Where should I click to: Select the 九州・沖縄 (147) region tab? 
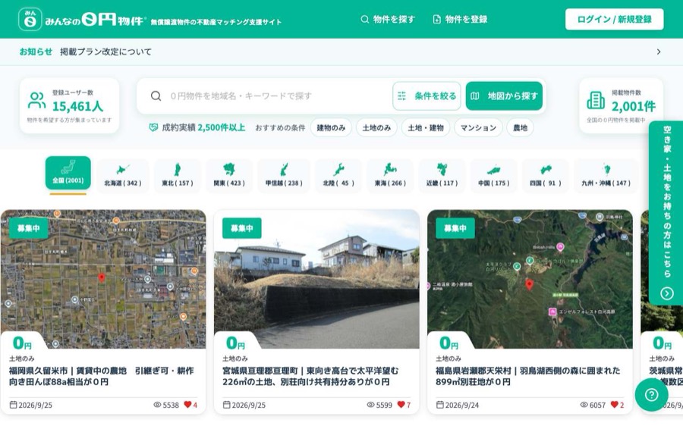click(606, 175)
